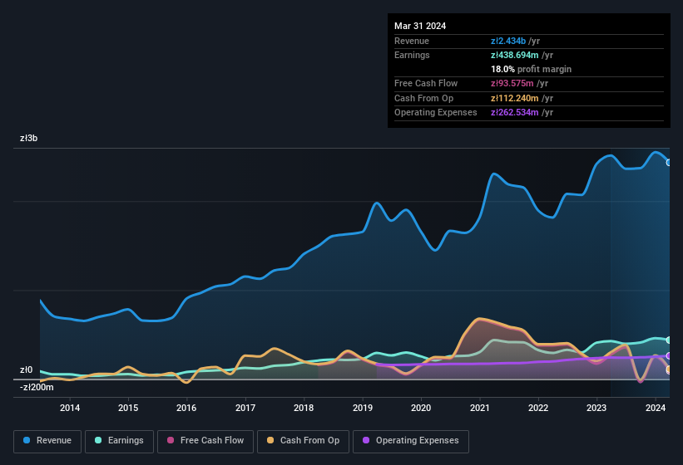Click the 2019 x-axis label

coord(363,408)
